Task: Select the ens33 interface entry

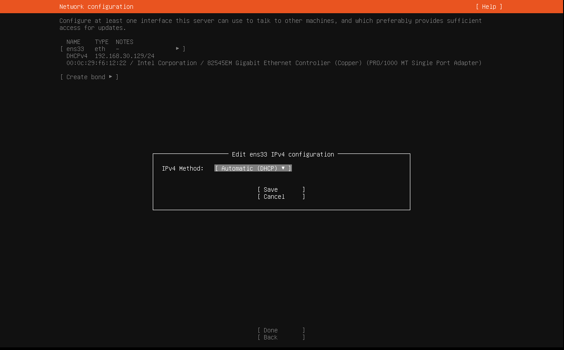Action: point(75,49)
